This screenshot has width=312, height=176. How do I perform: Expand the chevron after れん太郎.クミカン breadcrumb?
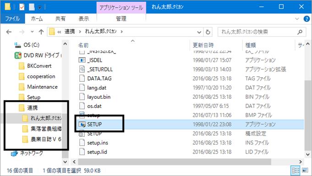pos(121,32)
